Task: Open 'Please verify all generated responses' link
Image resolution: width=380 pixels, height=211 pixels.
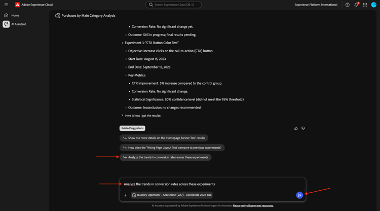Action: 253,205
